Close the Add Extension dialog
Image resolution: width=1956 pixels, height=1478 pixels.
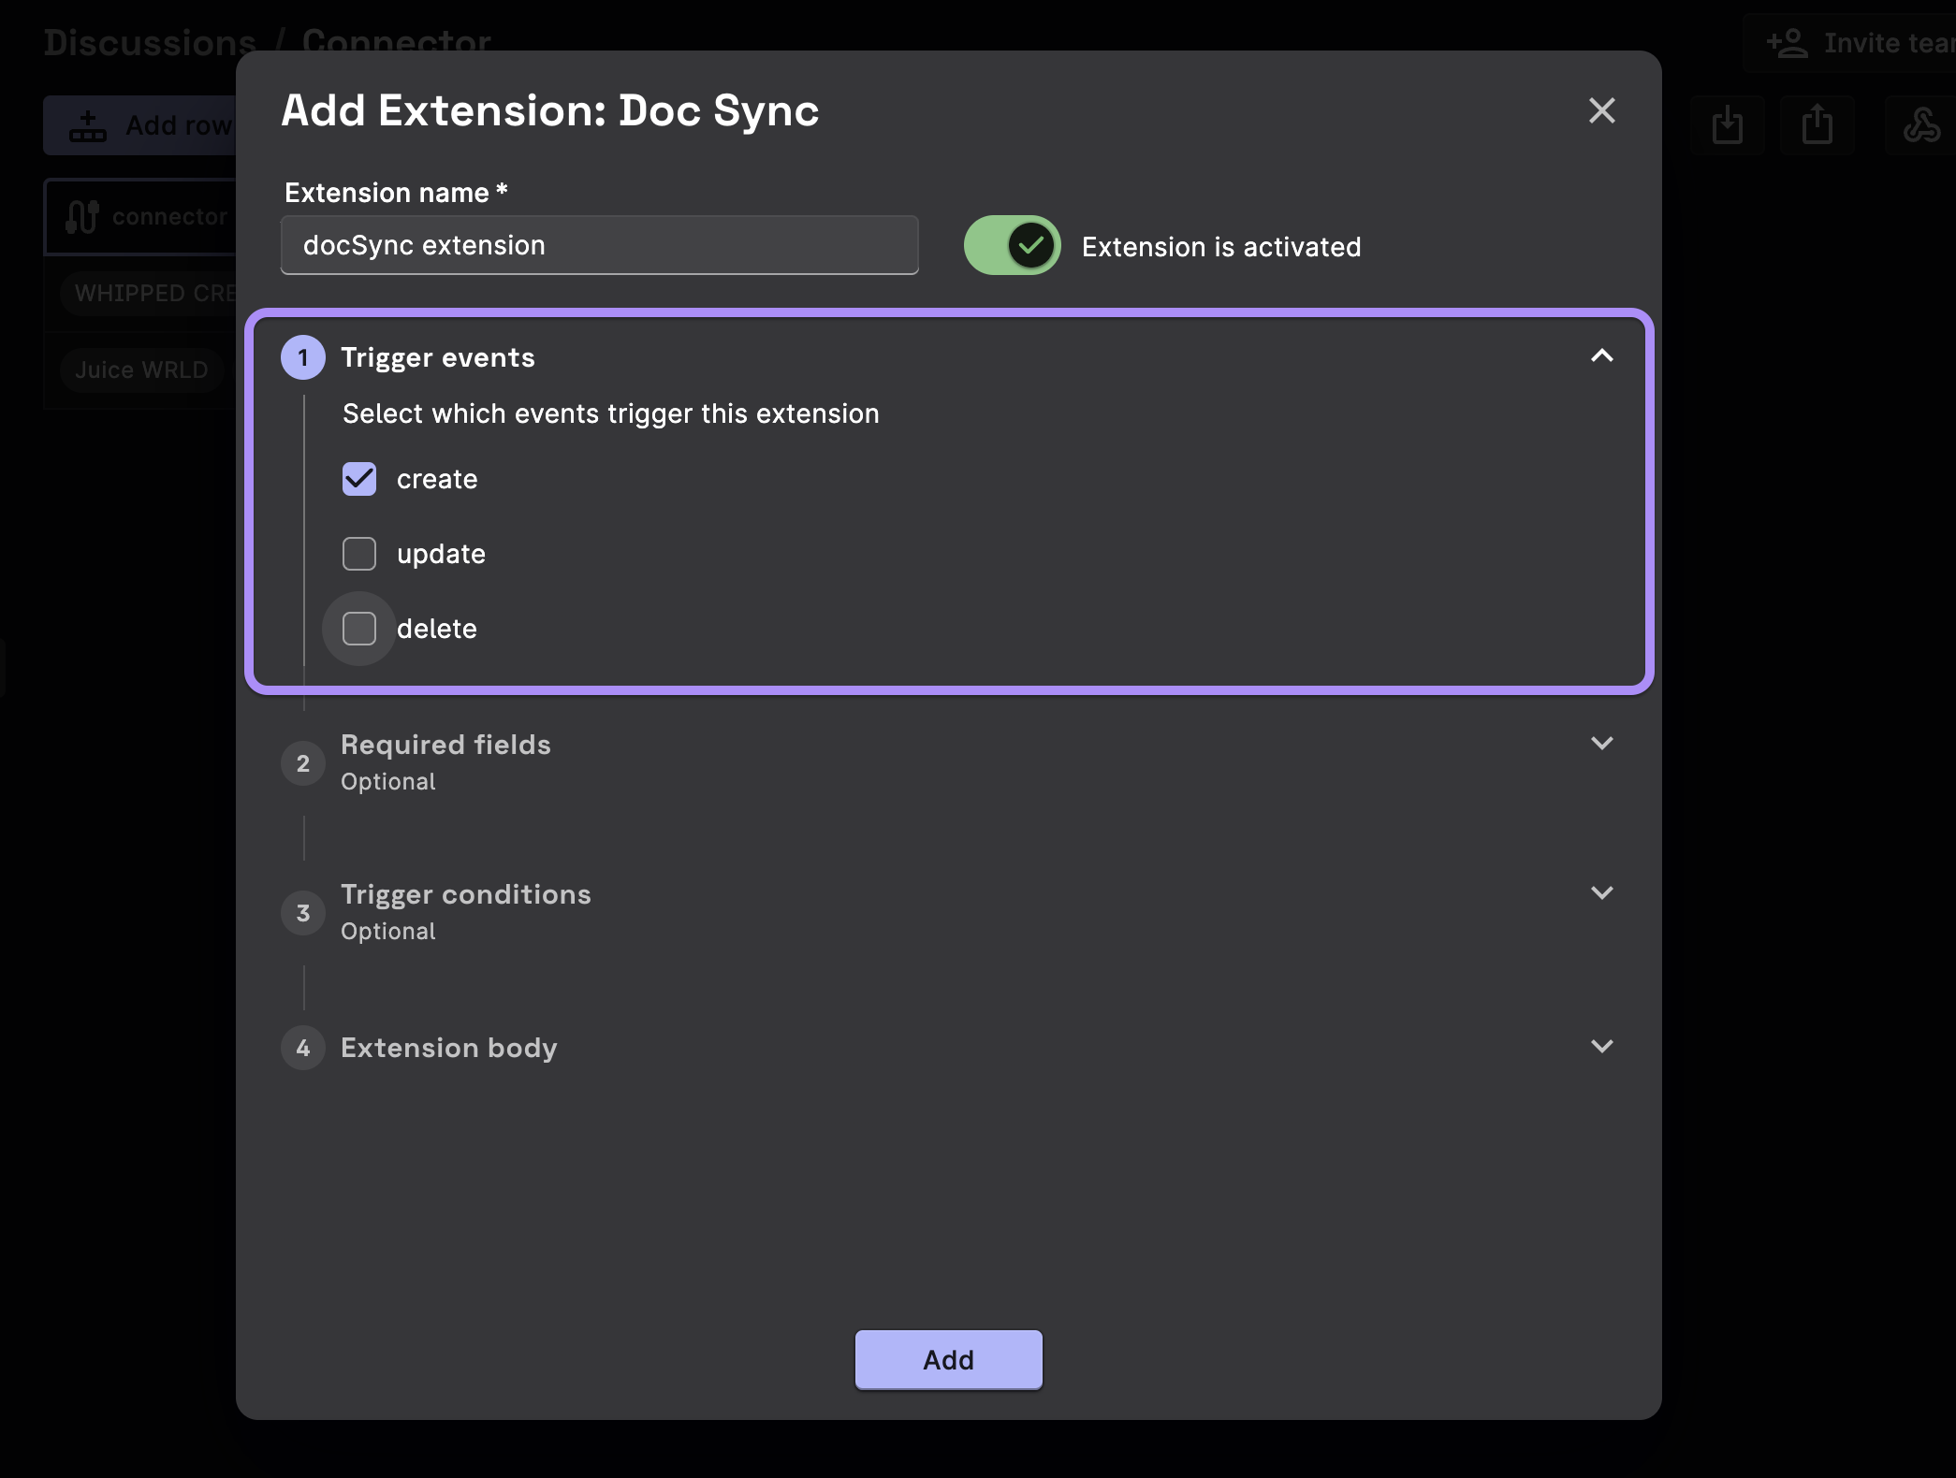pyautogui.click(x=1601, y=110)
